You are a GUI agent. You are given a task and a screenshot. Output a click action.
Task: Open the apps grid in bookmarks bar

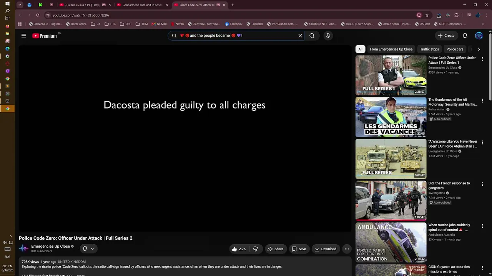pyautogui.click(x=20, y=24)
